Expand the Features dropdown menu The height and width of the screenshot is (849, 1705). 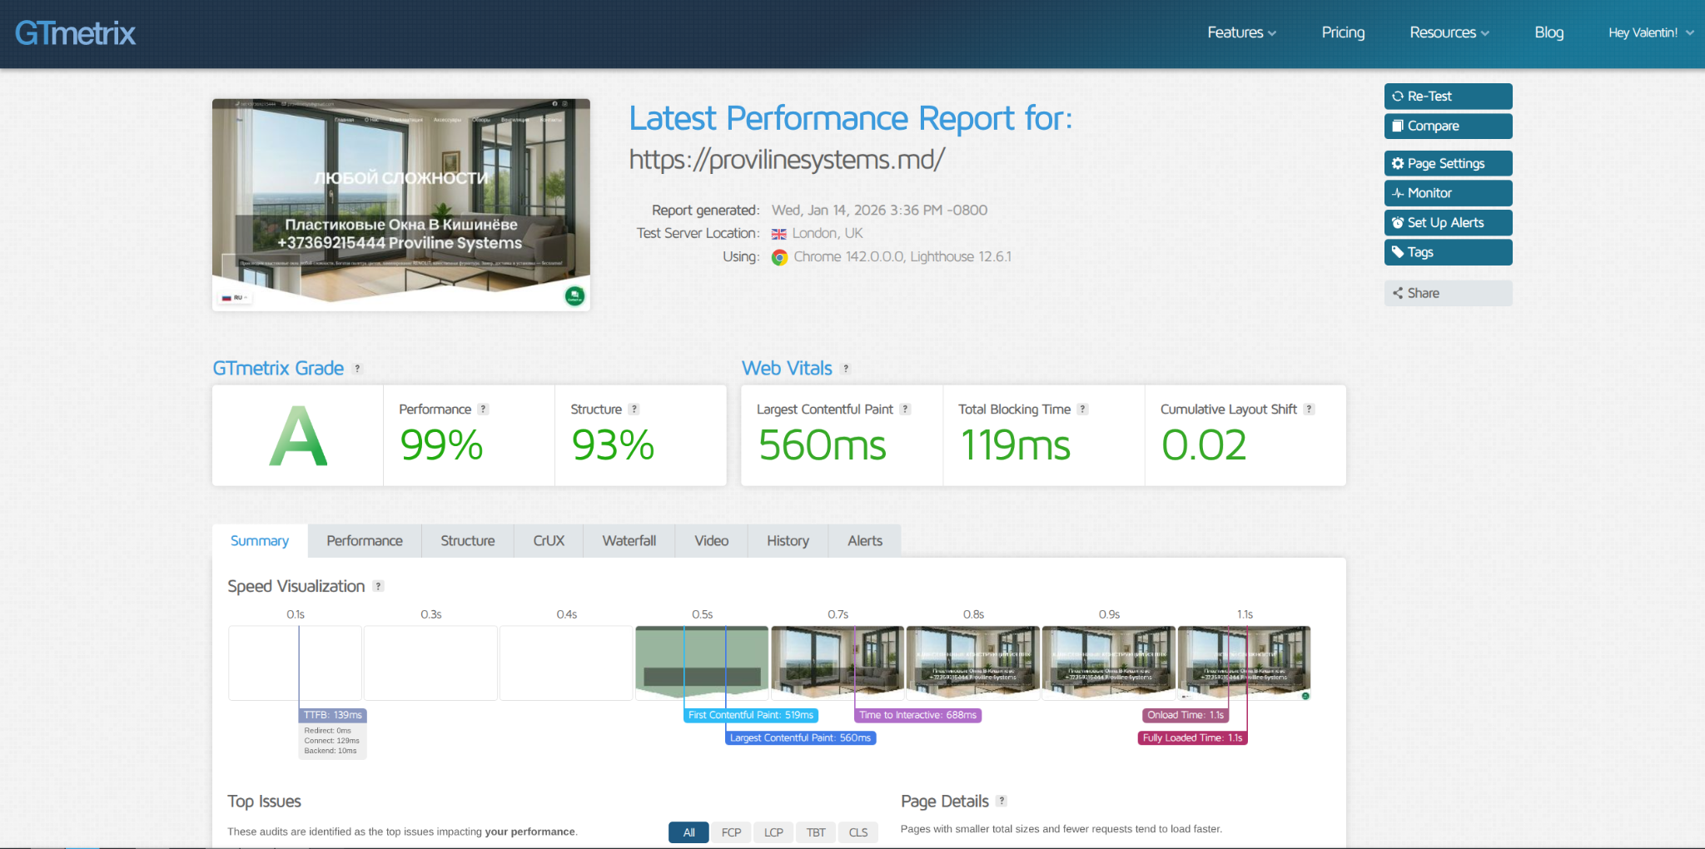[x=1241, y=32]
